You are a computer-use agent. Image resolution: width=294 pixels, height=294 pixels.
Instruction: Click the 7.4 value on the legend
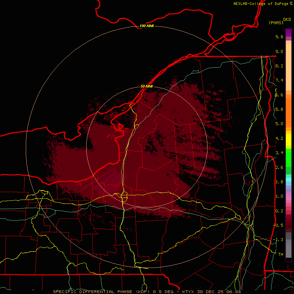pos(279,80)
